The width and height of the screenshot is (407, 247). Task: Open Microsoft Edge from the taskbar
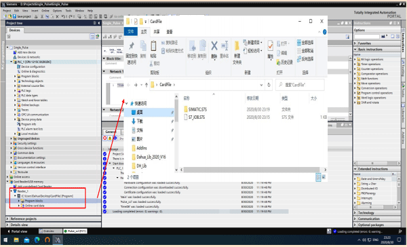pyautogui.click(x=37, y=240)
